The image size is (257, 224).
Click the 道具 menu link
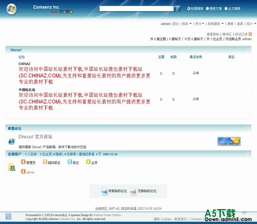pyautogui.click(x=240, y=24)
